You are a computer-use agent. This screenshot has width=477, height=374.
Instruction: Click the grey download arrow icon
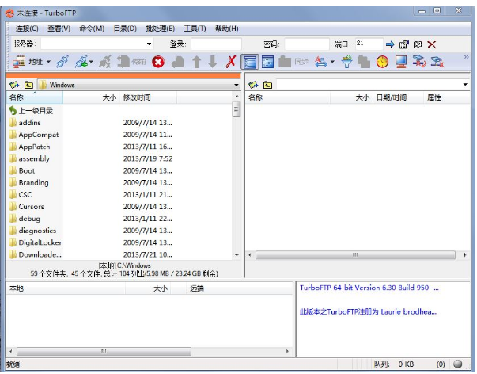(213, 62)
